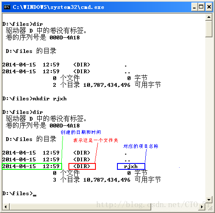Viewport: 215px width, 213px height.
Task: Click the <DIR> entry in rjxh row
Action: [82, 166]
